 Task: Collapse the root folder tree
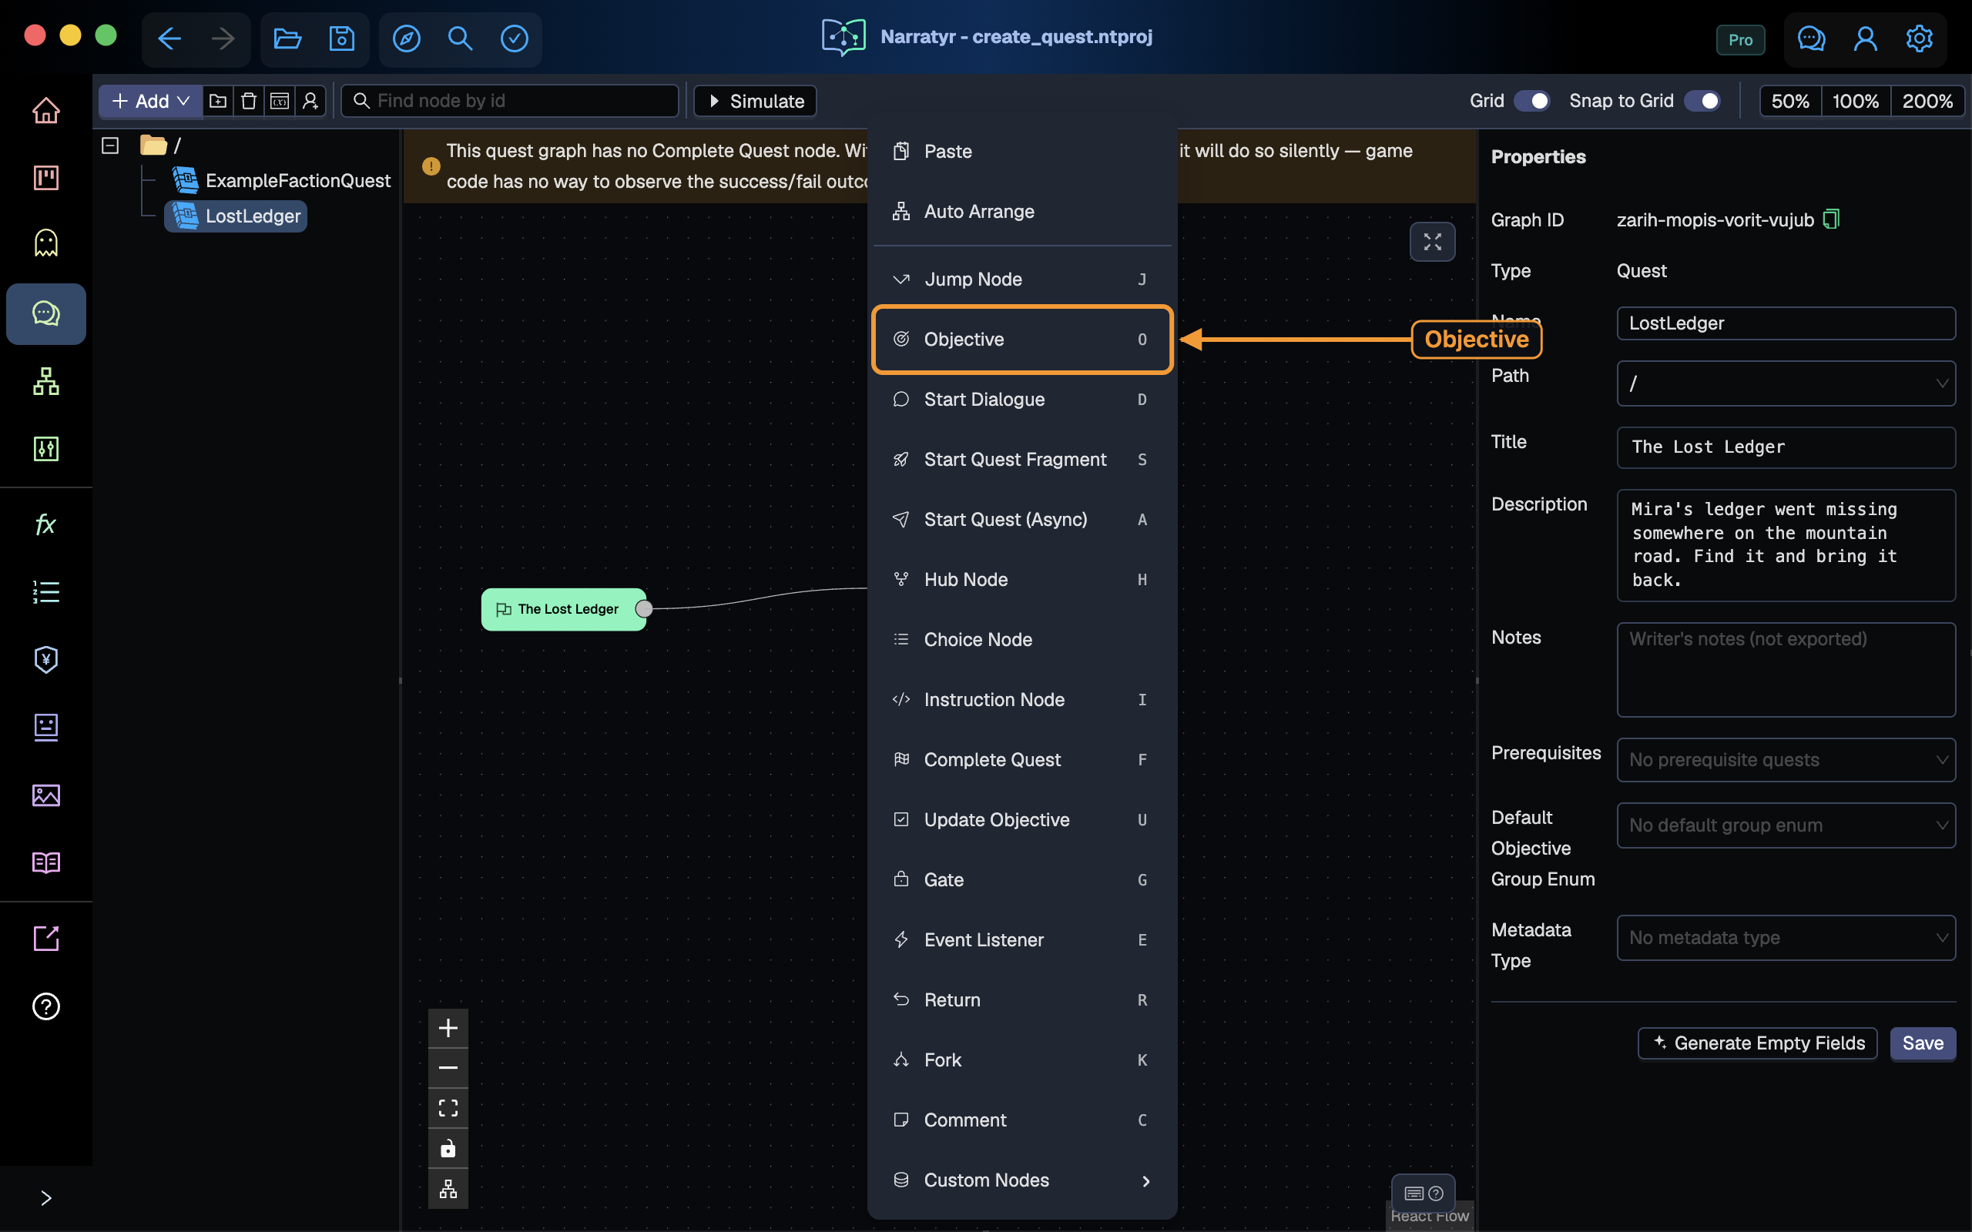click(x=110, y=145)
